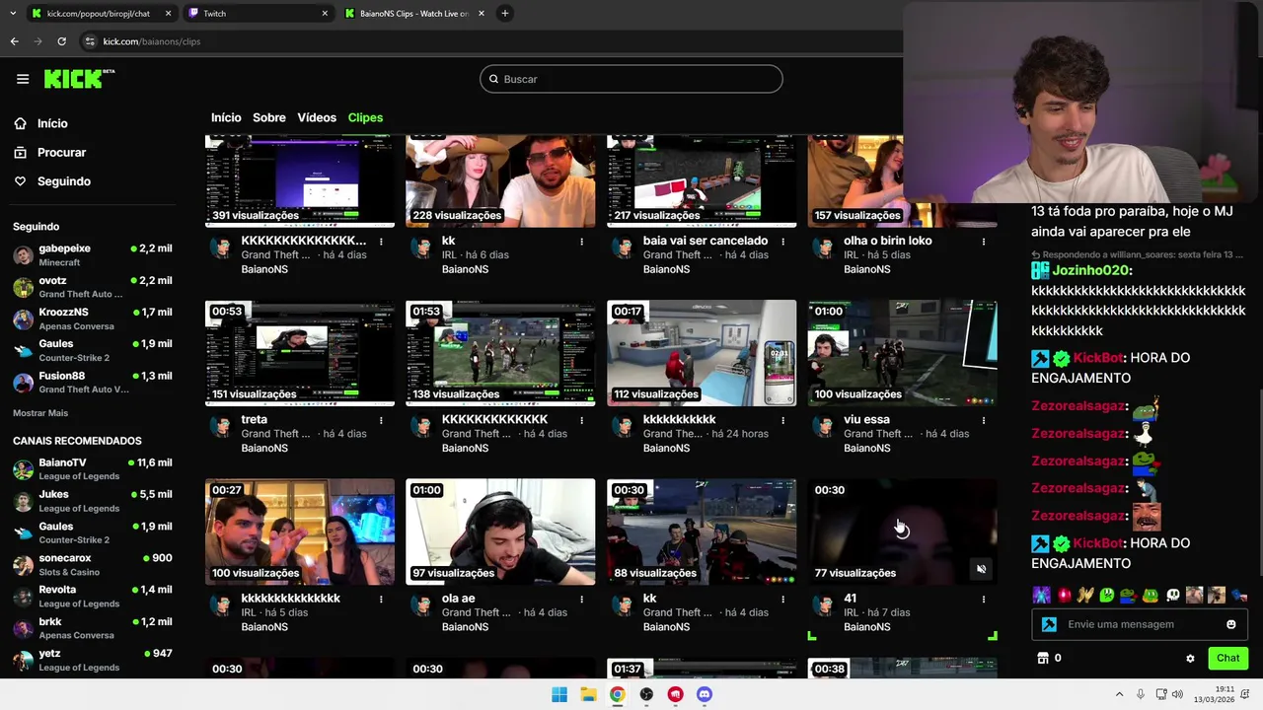The image size is (1263, 710).
Task: Select the Clipes channel tab
Action: (x=365, y=117)
